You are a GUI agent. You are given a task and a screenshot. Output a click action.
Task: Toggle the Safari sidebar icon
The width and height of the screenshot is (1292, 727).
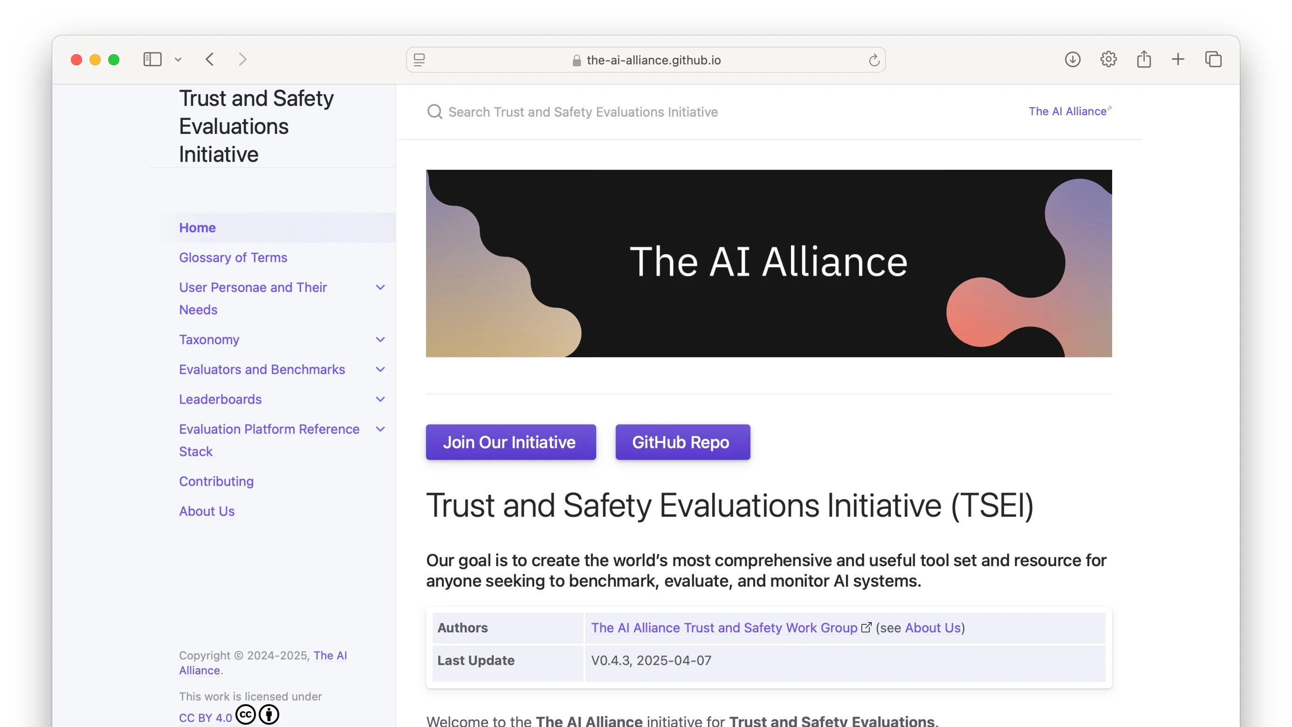[152, 60]
